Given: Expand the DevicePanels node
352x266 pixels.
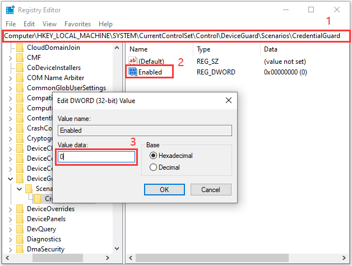Looking at the screenshot, I should (x=10, y=220).
